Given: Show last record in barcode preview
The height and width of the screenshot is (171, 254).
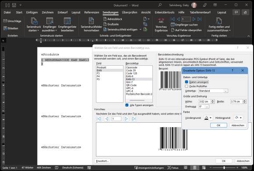Looking at the screenshot, I should point(134,119).
